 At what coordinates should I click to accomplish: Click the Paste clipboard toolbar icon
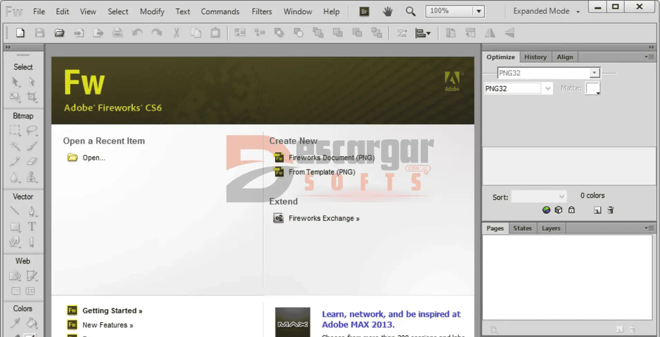pos(216,33)
